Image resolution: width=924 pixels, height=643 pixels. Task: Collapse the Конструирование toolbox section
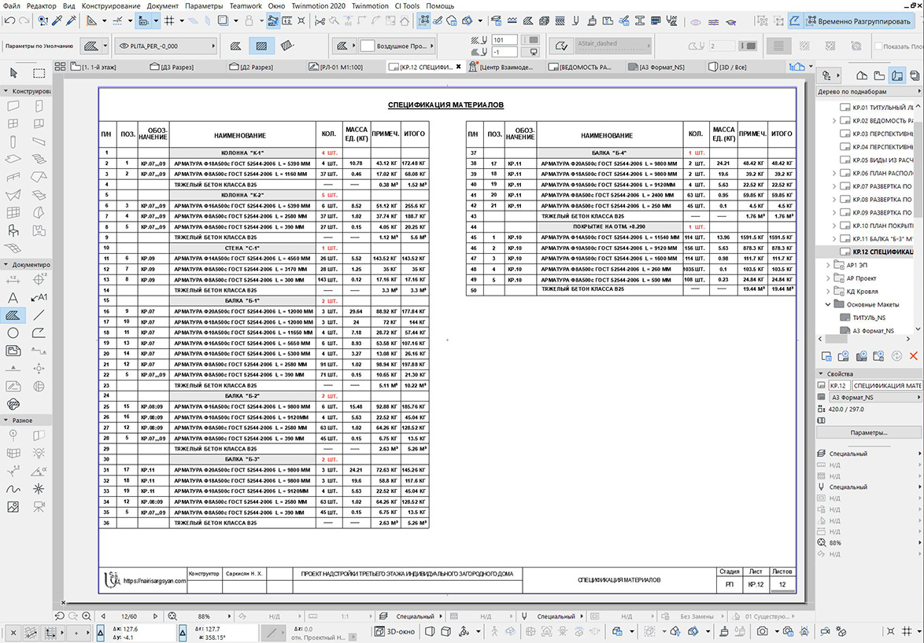point(6,91)
